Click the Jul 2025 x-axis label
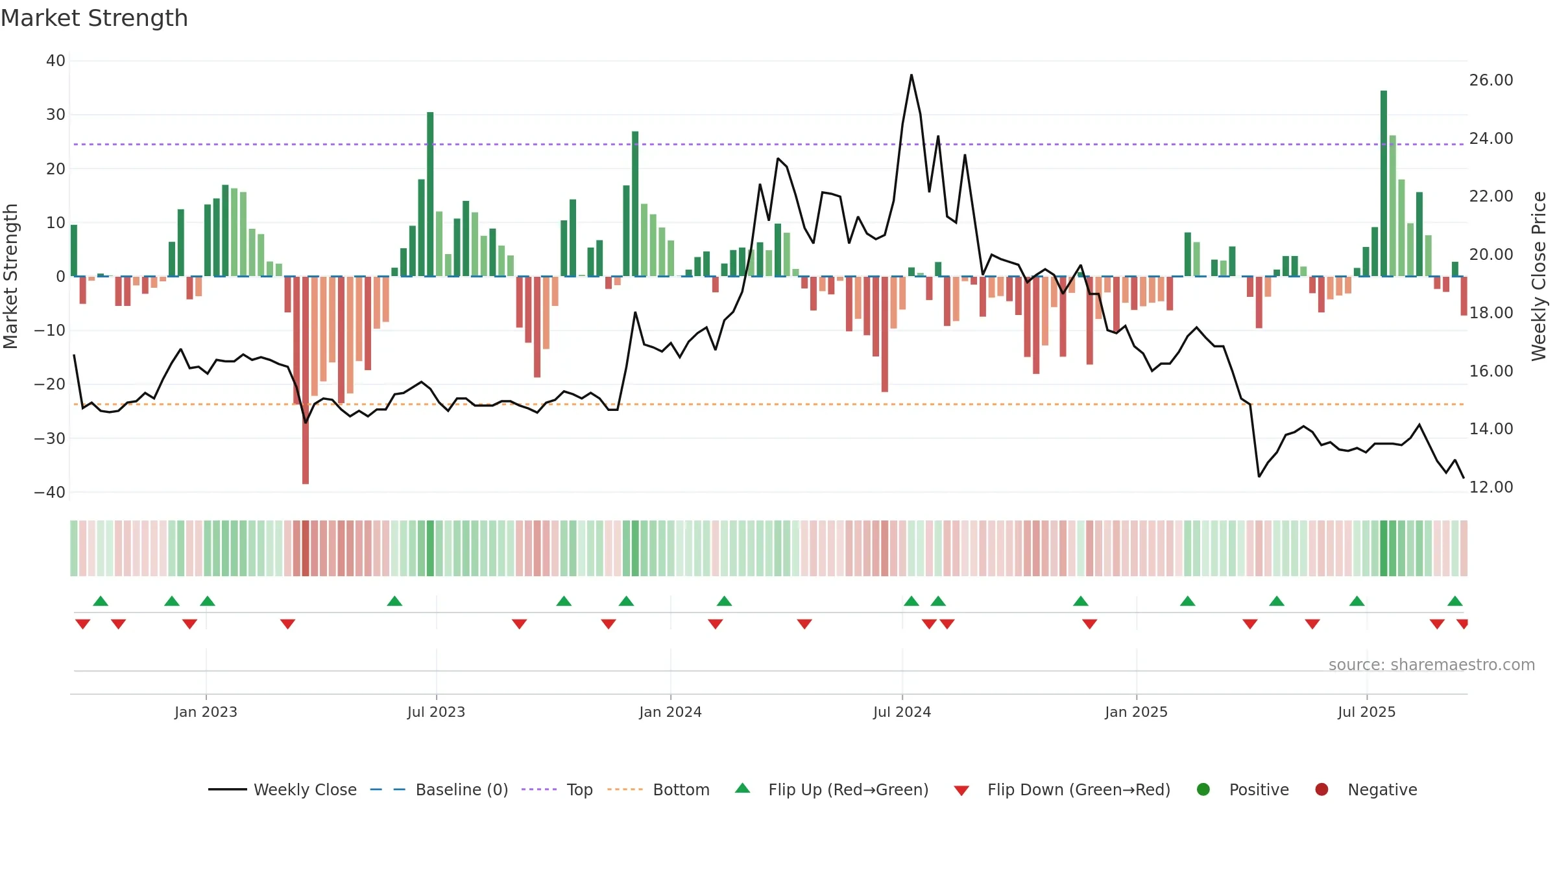This screenshot has width=1557, height=875. [1366, 712]
